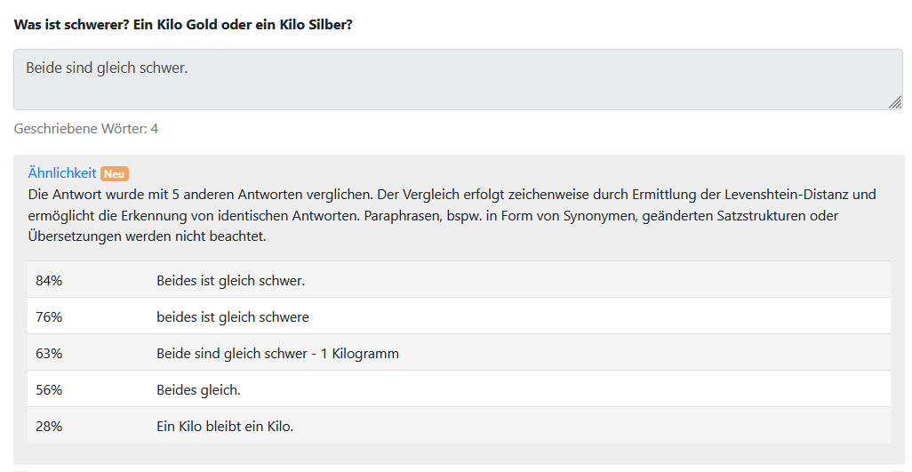
Task: Click the 28% similarity value
Action: point(49,426)
